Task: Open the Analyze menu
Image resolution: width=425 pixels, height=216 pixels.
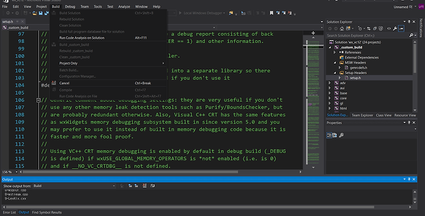Action: pyautogui.click(x=124, y=6)
